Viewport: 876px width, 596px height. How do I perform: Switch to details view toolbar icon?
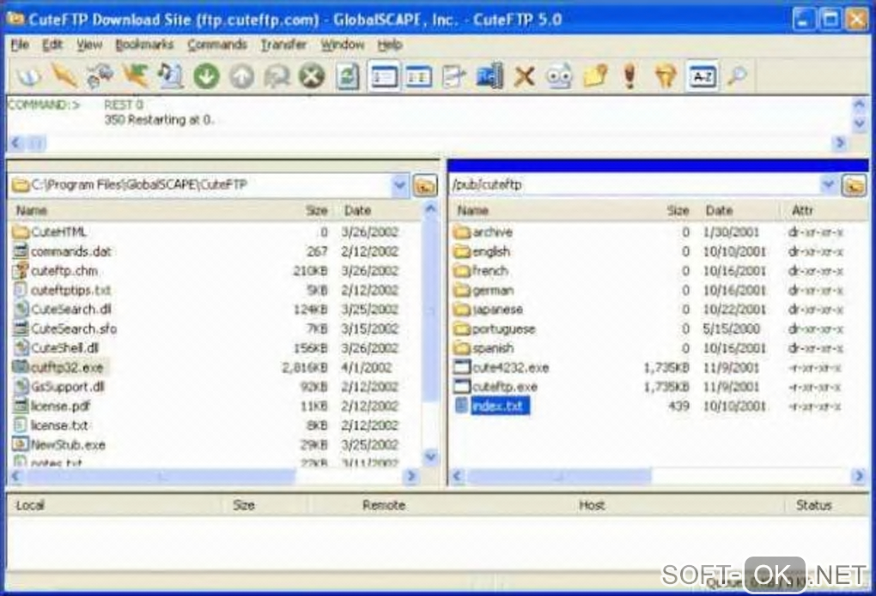(418, 76)
